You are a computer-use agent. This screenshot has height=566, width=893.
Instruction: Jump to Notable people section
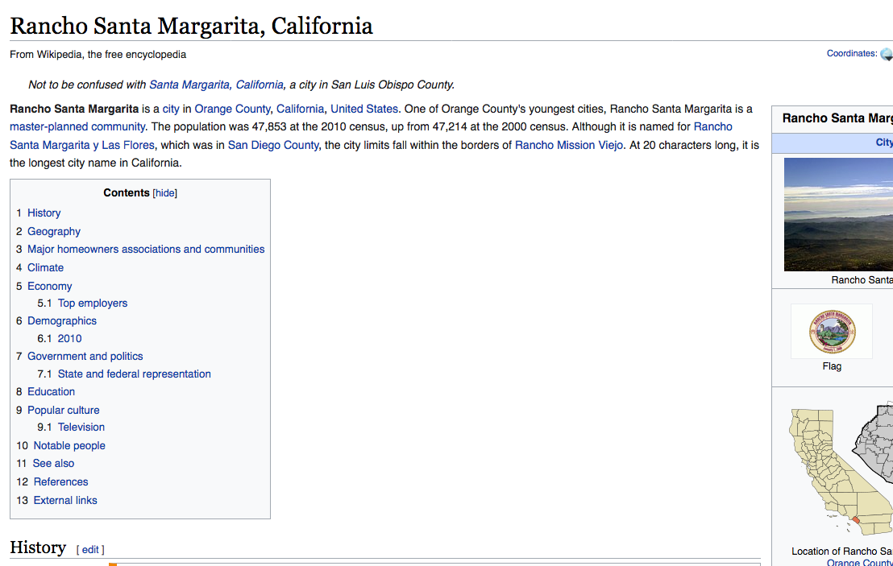69,445
